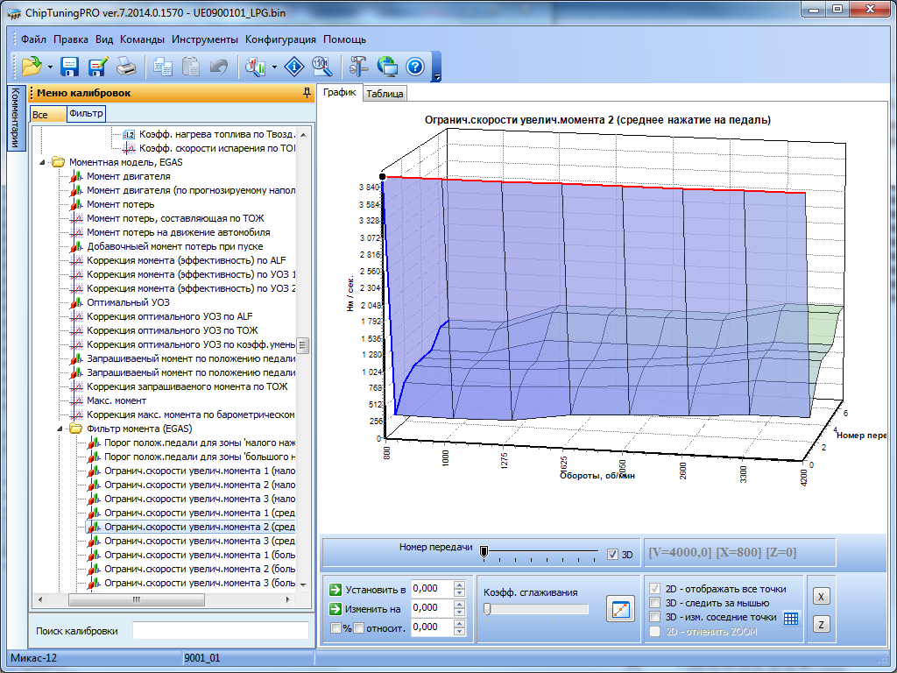Disable the 3D view checkbox
Image resolution: width=897 pixels, height=673 pixels.
(x=613, y=554)
